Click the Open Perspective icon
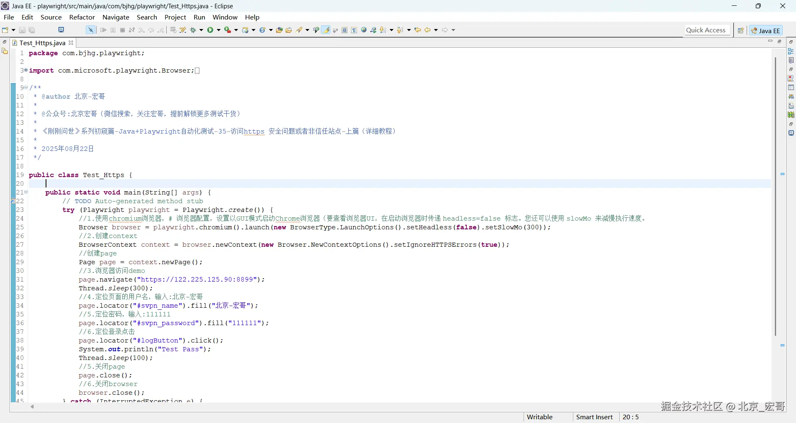This screenshot has height=423, width=796. click(x=740, y=30)
